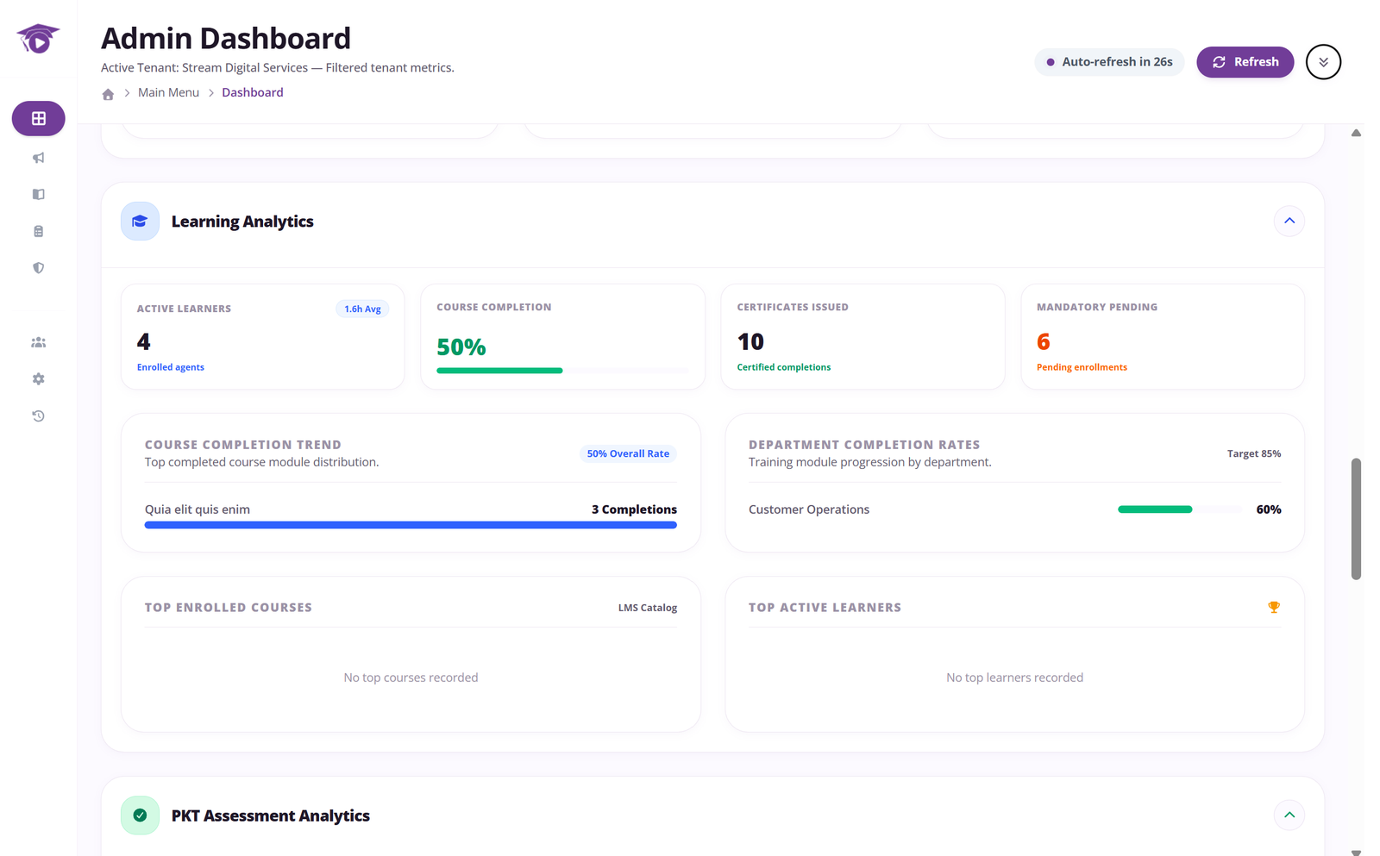Click the Customer Operations completion bar

1180,509
